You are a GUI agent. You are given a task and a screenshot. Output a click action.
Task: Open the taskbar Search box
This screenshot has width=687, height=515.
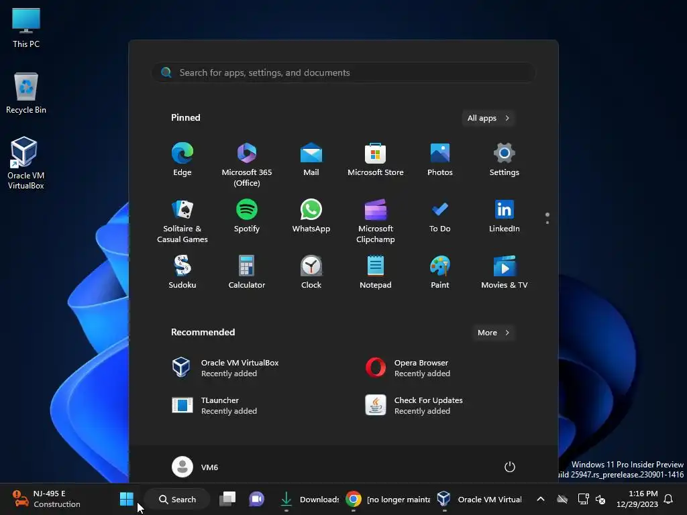177,499
